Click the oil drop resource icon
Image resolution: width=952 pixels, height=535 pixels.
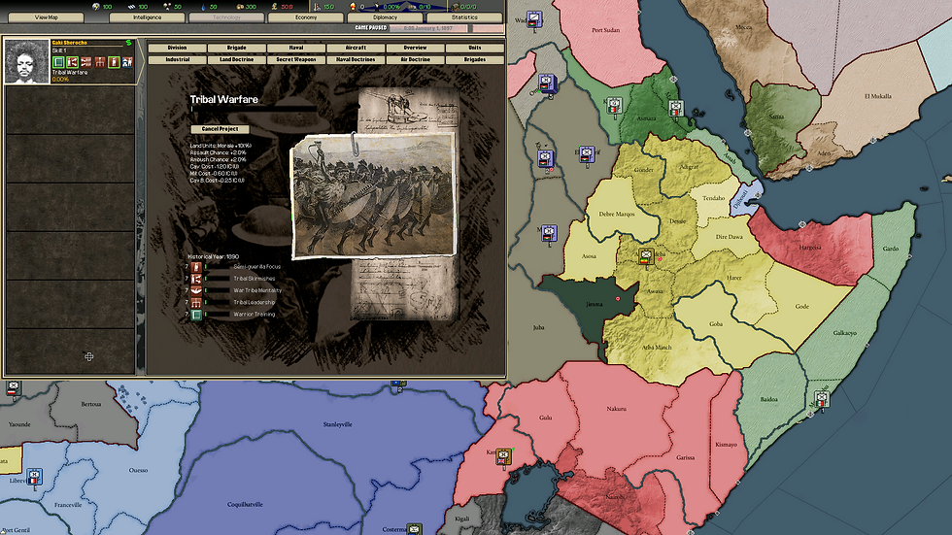(x=203, y=7)
